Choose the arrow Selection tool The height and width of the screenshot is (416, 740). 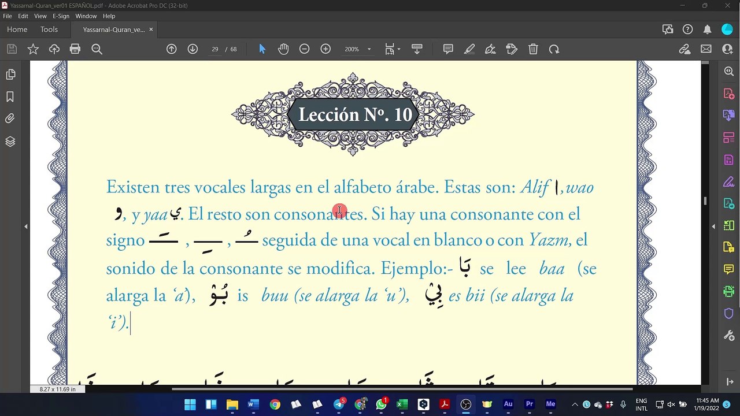(262, 49)
